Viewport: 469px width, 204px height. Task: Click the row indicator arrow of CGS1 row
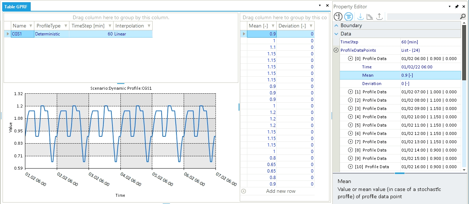pos(8,34)
